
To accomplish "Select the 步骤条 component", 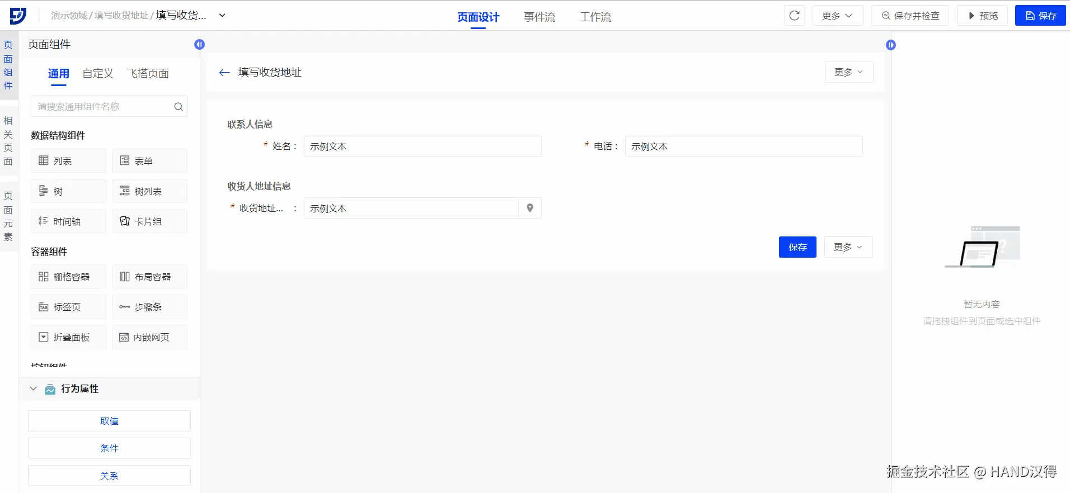I will click(149, 307).
